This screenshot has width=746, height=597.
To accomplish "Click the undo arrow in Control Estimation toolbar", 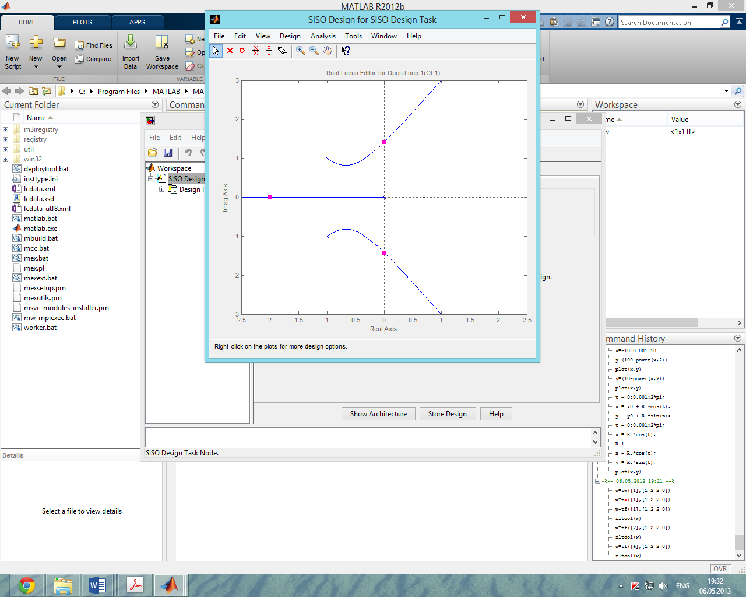I will pyautogui.click(x=188, y=153).
